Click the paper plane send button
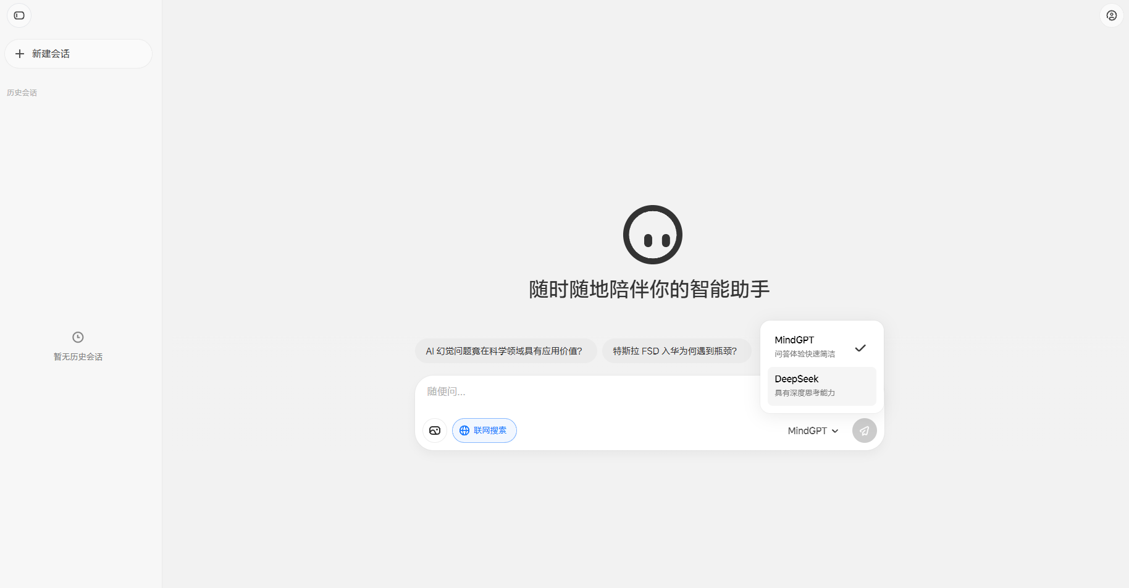The image size is (1129, 588). pos(864,430)
